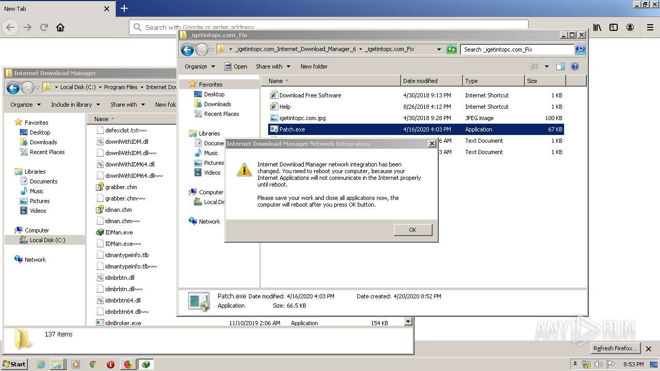
Task: Click the Back arrow in _igetintopc.com_Fix window
Action: 188,49
